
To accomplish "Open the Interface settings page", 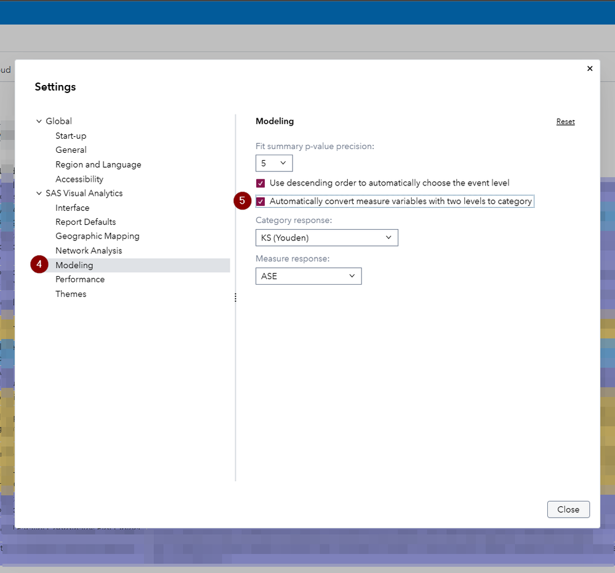I will (72, 208).
